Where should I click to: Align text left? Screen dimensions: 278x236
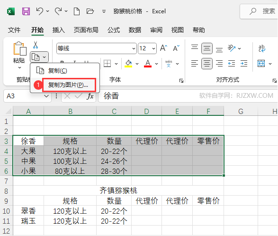[195, 64]
